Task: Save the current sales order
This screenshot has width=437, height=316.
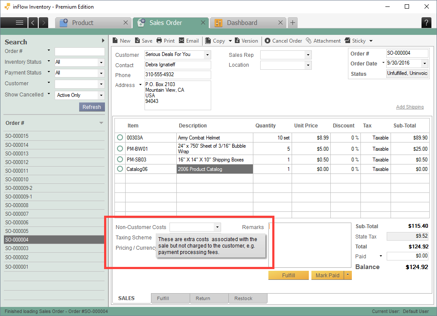Action: coord(143,40)
